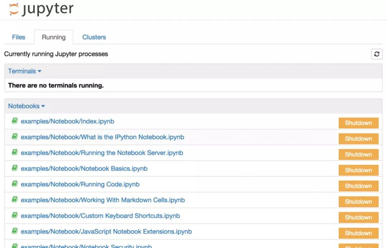387x248 pixels.
Task: Click the notebook icon beside Index.ipynb
Action: click(x=15, y=121)
